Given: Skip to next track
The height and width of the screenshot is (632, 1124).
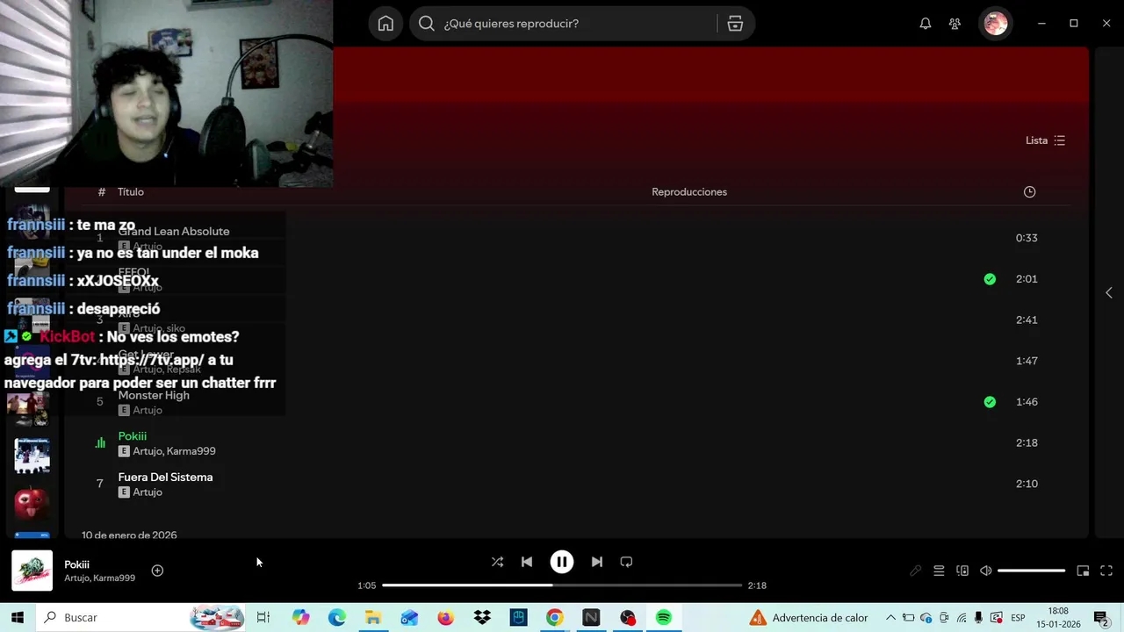Looking at the screenshot, I should [597, 562].
